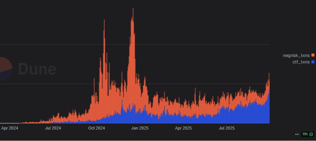This screenshot has height=141, width=316.
Task: Click the orange negrisk_txns color swatch
Action: [x=313, y=55]
